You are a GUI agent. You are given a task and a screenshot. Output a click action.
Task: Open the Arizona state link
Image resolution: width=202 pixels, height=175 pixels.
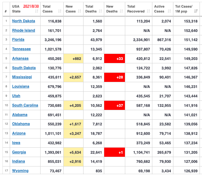click(19, 133)
